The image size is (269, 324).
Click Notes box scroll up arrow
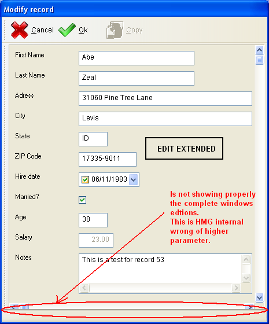(246, 260)
